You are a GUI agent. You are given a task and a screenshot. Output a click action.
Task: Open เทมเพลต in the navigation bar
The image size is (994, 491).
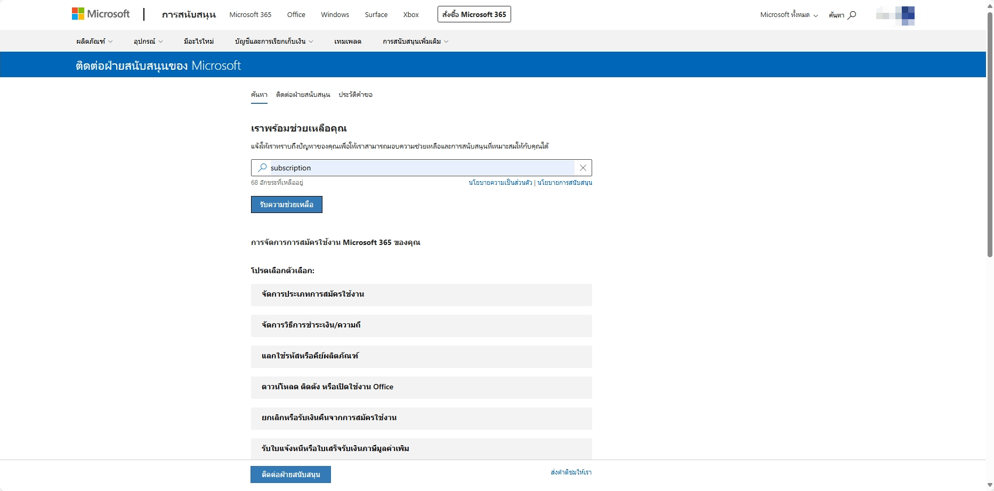(348, 42)
